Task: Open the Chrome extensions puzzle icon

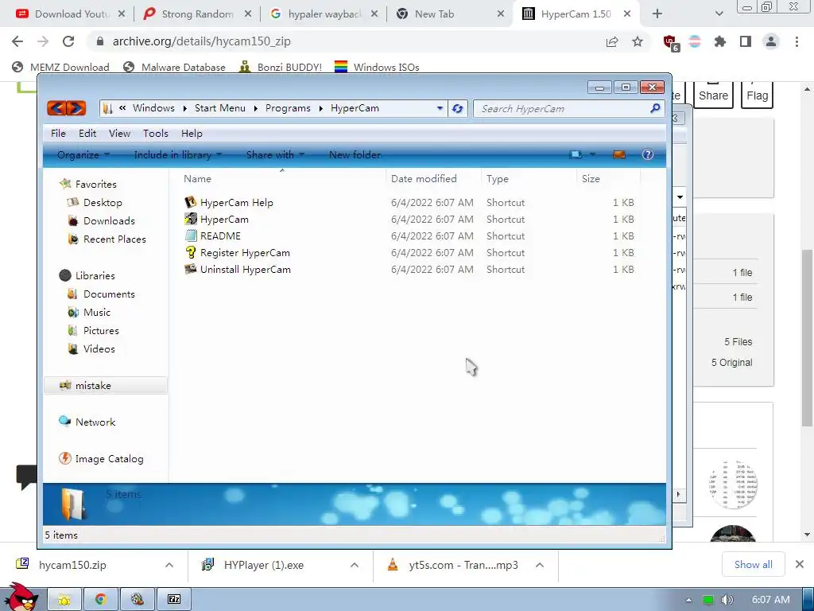Action: coord(719,41)
